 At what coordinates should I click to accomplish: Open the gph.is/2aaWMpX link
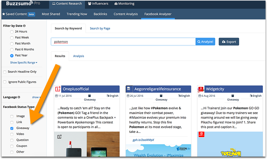(x=143, y=140)
